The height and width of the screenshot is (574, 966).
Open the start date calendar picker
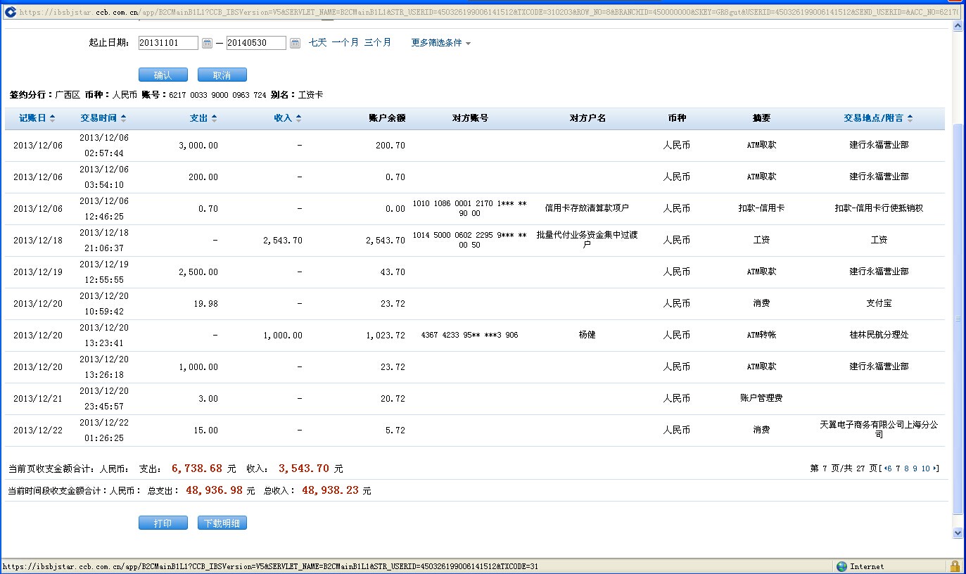tap(207, 44)
